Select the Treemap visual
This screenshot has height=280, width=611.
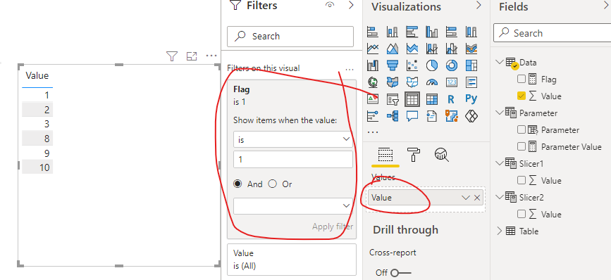coord(471,65)
